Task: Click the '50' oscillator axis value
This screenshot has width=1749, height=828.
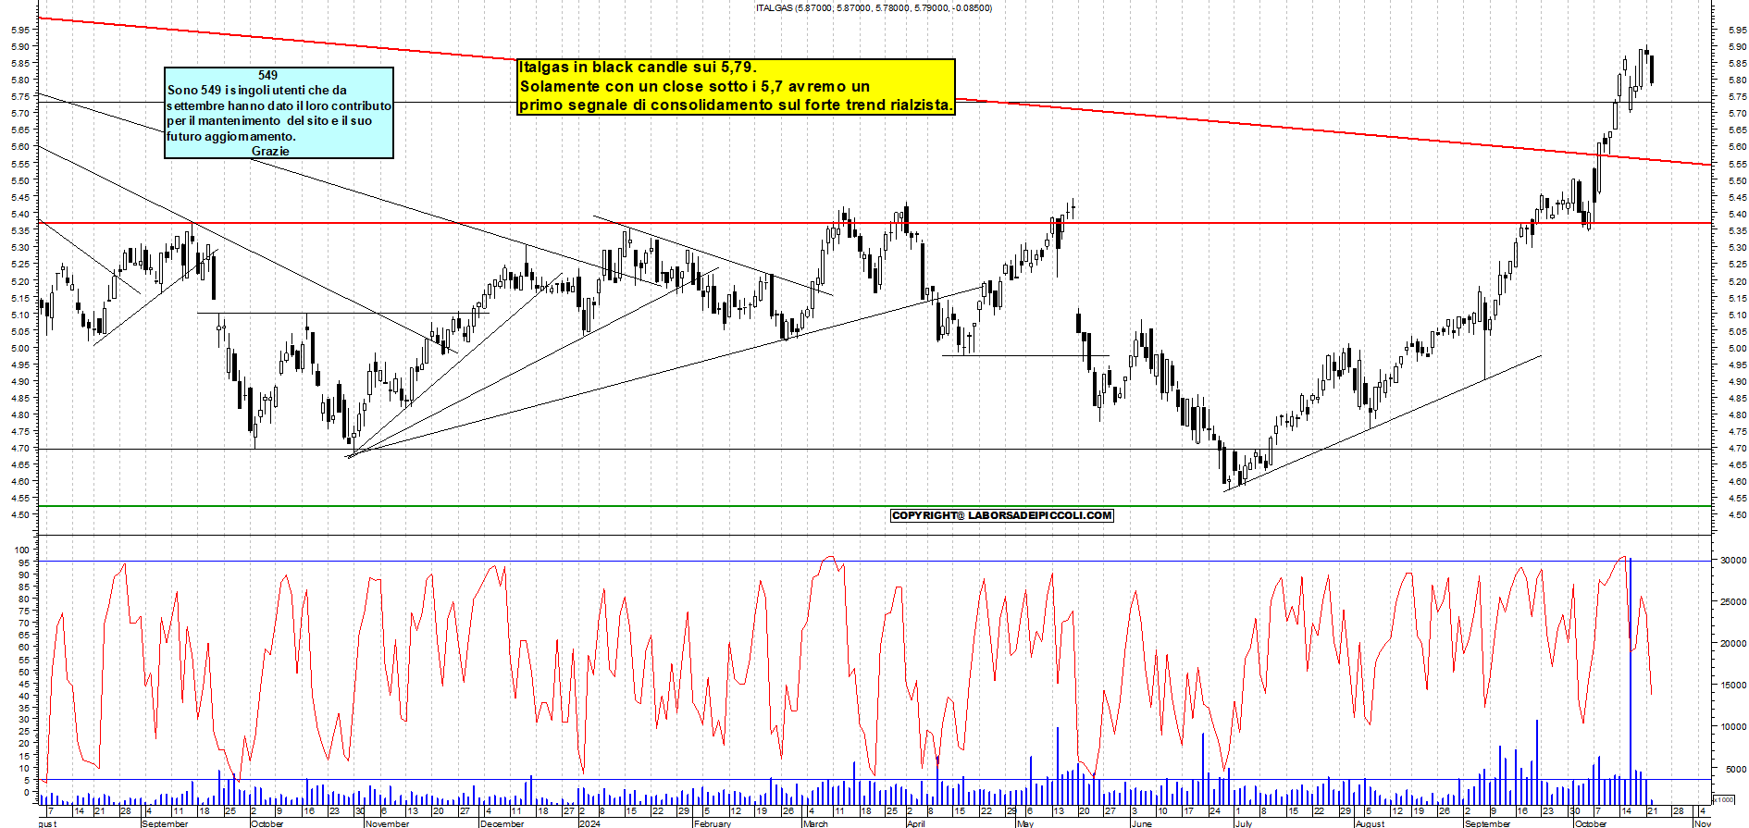Action: (25, 672)
